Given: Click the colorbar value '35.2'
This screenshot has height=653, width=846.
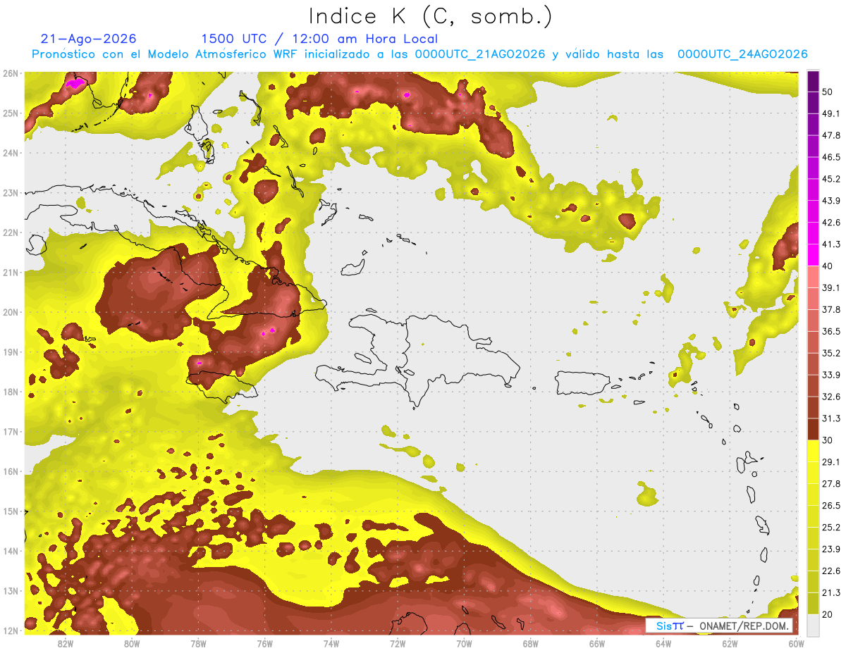Looking at the screenshot, I should 832,354.
